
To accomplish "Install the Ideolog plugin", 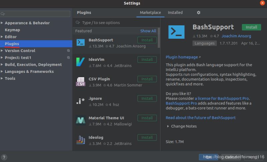I will [x=147, y=138].
